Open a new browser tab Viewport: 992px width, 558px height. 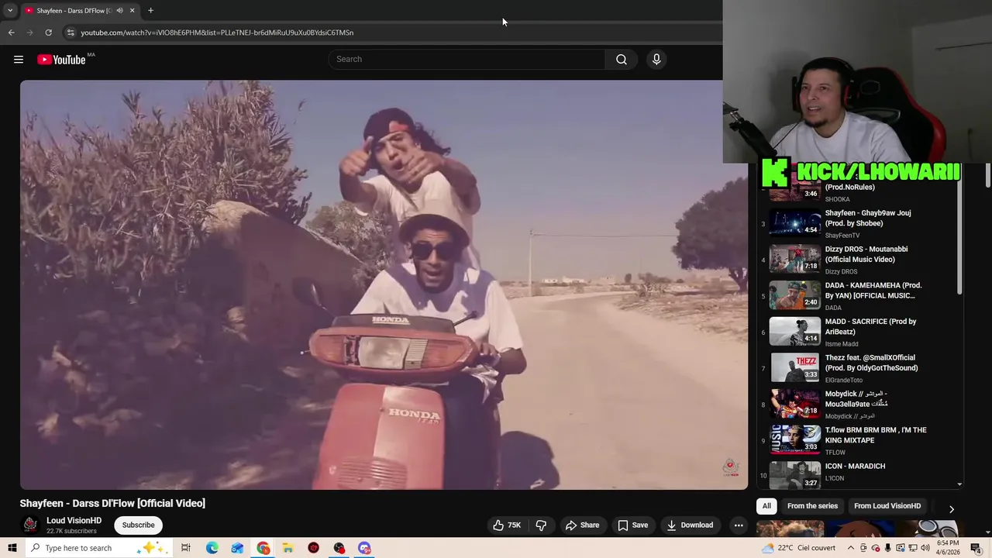pos(150,10)
